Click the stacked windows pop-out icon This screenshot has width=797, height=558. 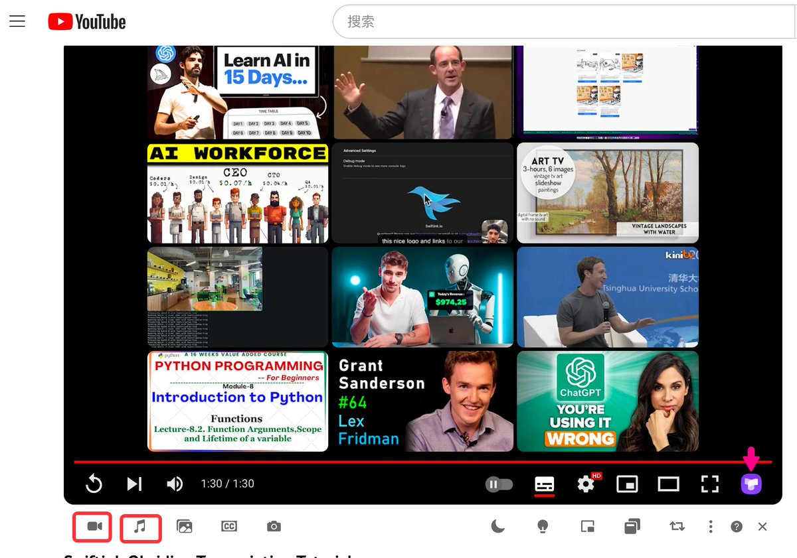(632, 527)
